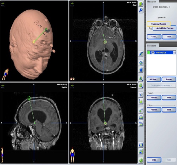Click the yellow target point on 3D head
The width and height of the screenshot is (177, 165).
[34, 41]
